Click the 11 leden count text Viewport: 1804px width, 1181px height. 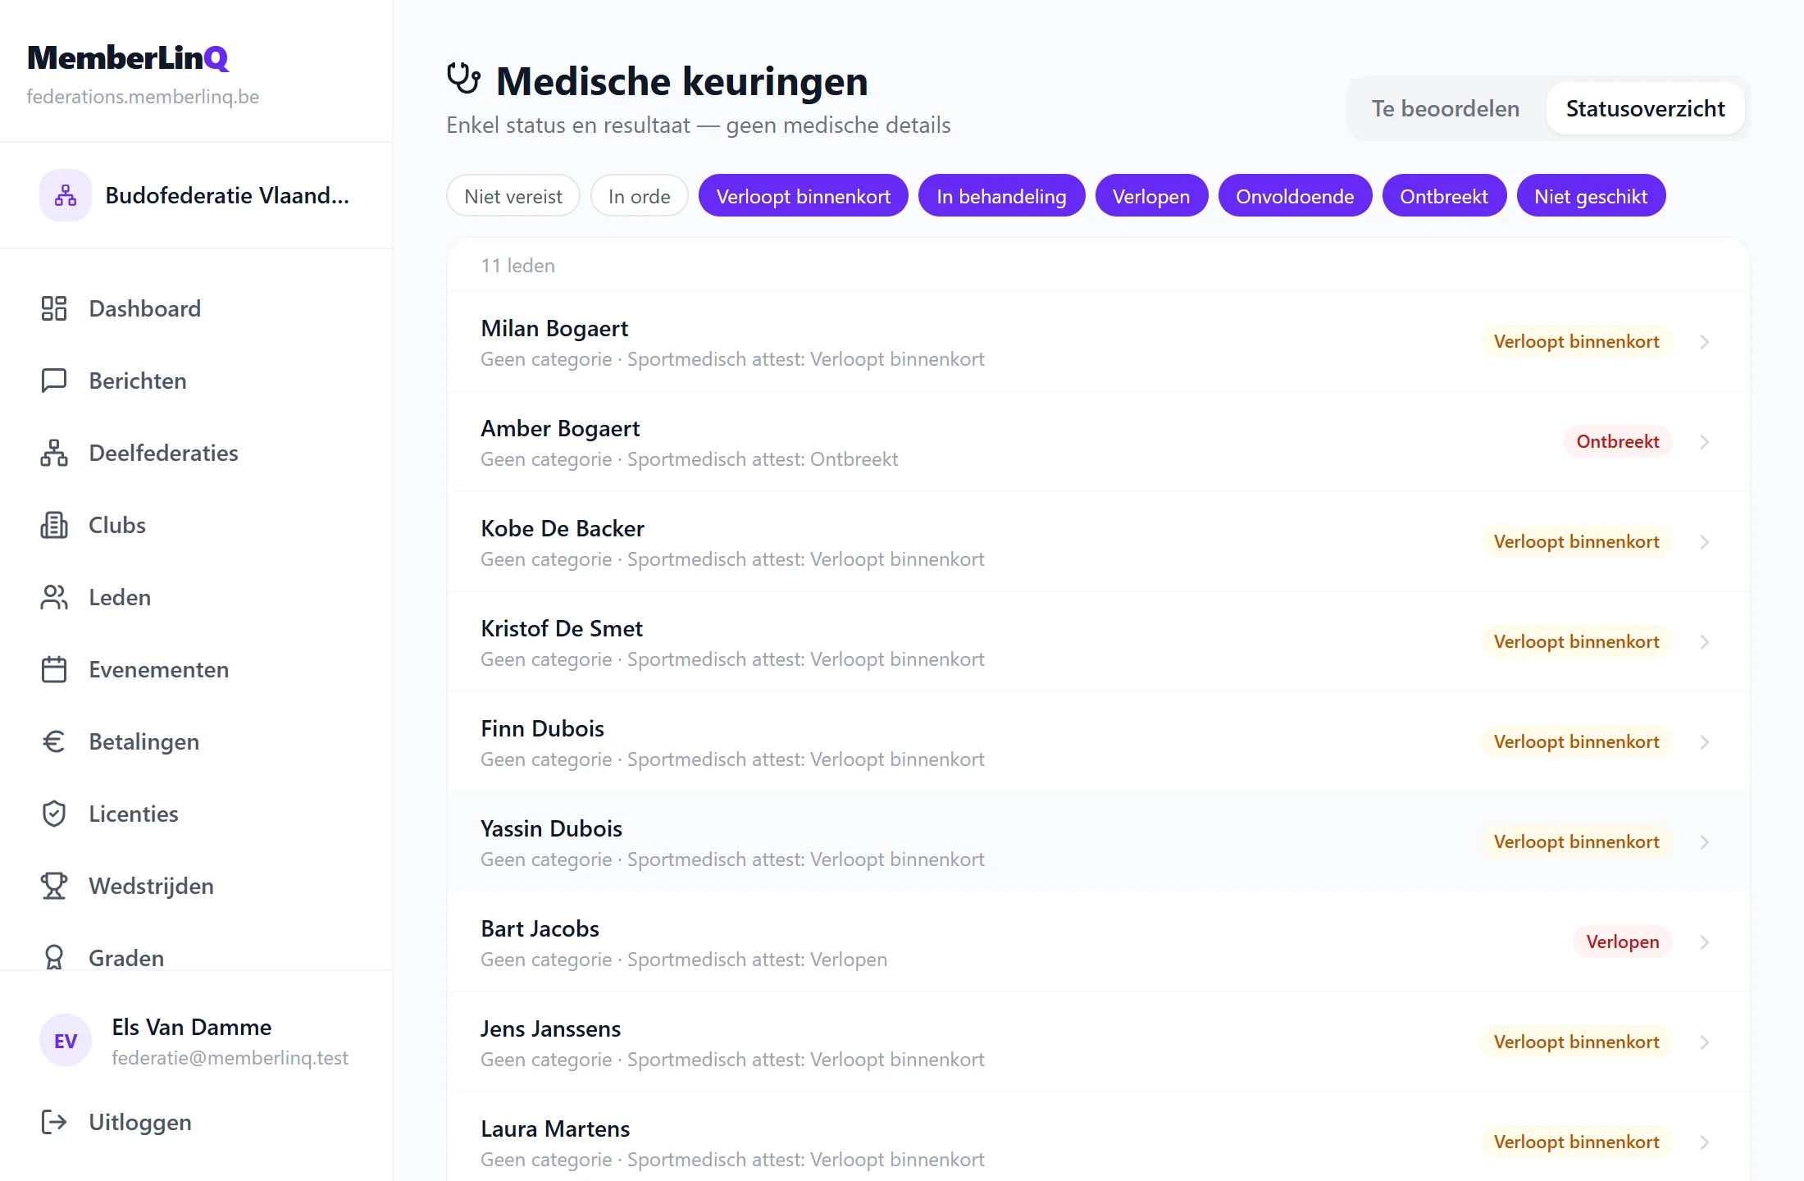517,266
